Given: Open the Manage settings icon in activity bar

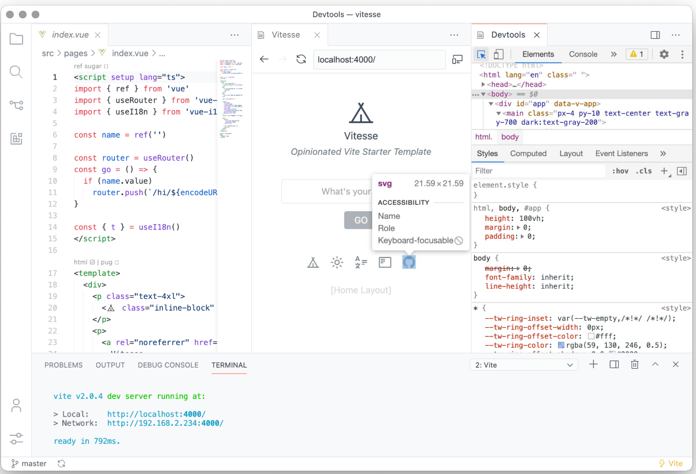Looking at the screenshot, I should [x=17, y=438].
